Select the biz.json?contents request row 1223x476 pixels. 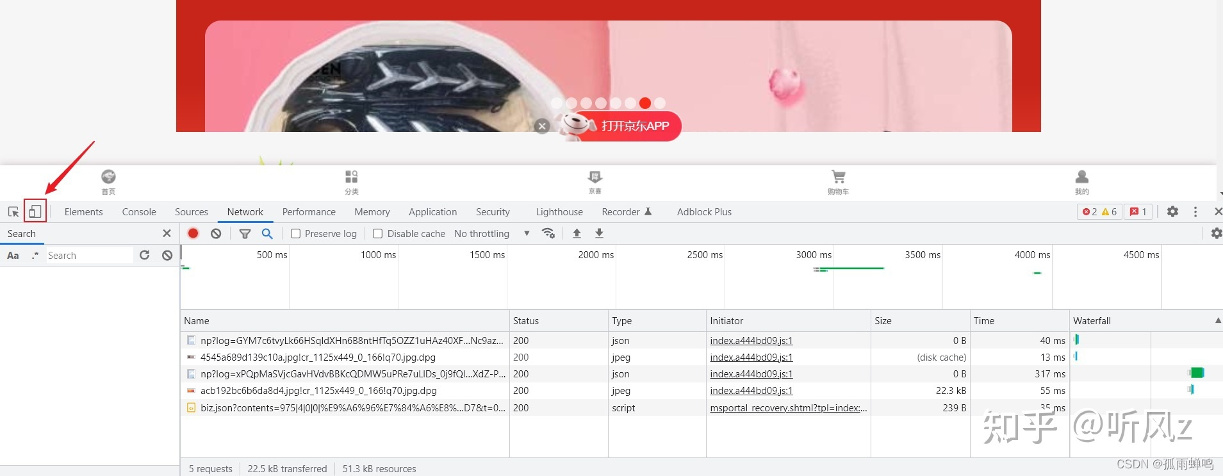tap(702, 407)
